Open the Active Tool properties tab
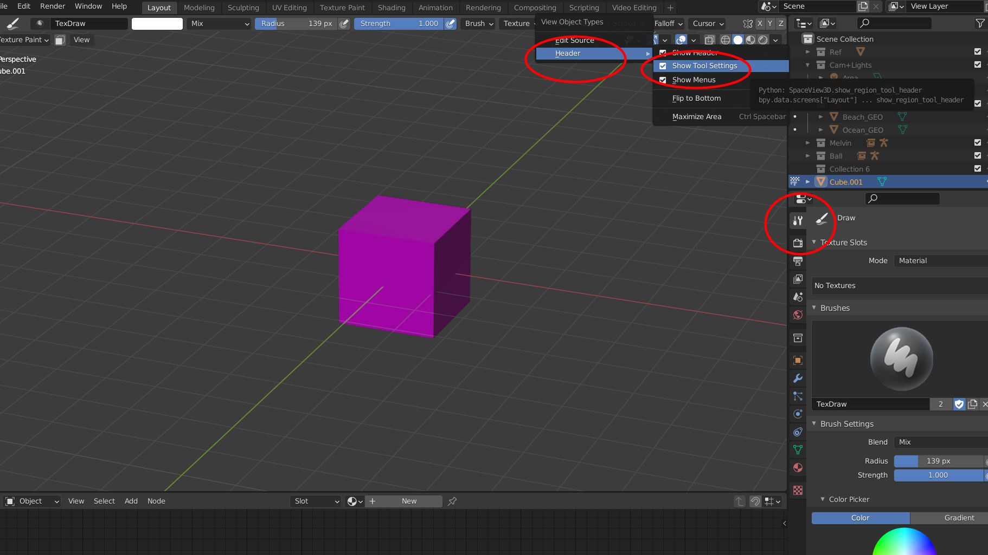The width and height of the screenshot is (988, 555). (797, 220)
